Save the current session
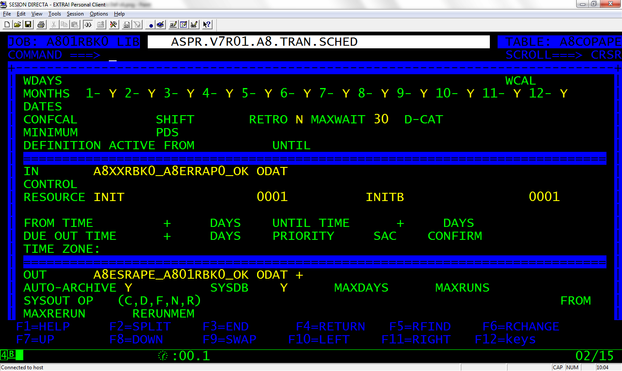The height and width of the screenshot is (371, 622). click(29, 25)
